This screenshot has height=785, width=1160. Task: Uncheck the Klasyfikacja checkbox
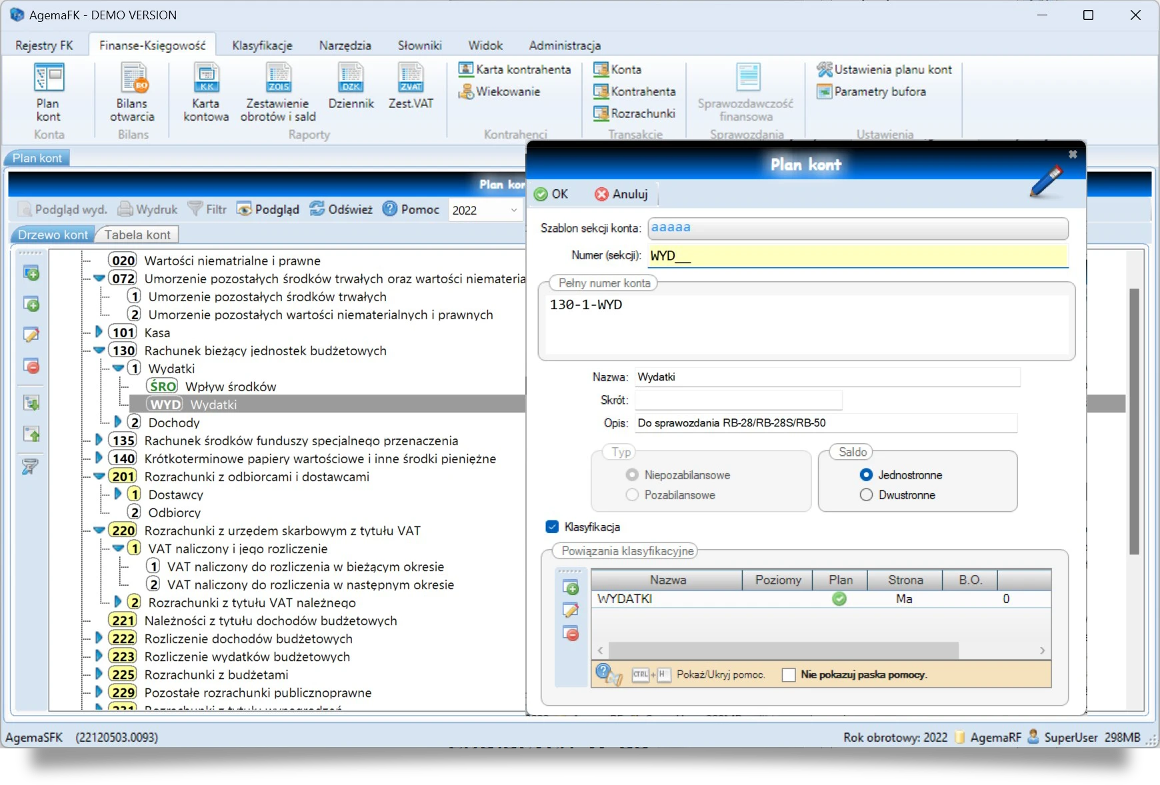pos(552,527)
